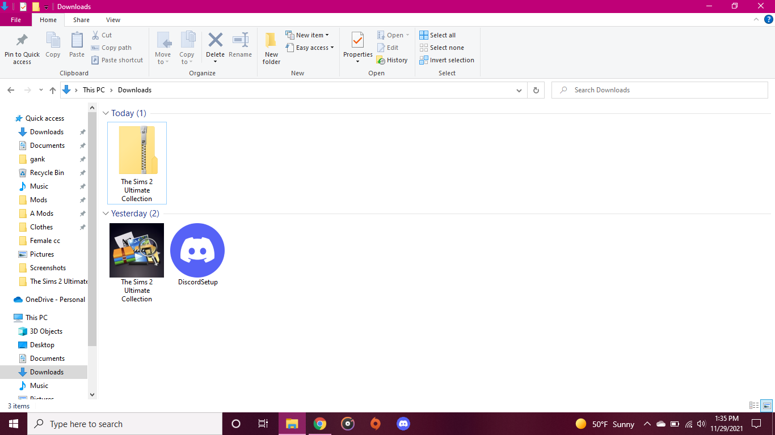Click the Help question mark icon
The height and width of the screenshot is (435, 775).
(769, 19)
